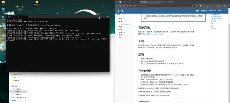Collapse the 安装 section in docs sidebar
Image resolution: width=230 pixels, height=103 pixels.
click(118, 21)
